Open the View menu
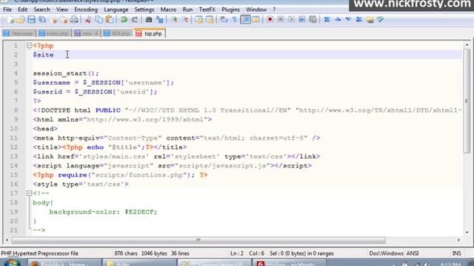 [x=62, y=10]
